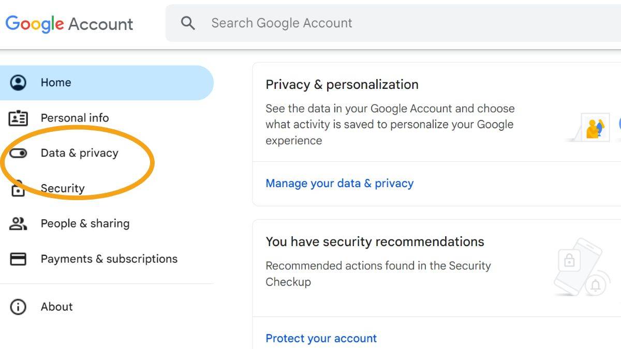Open Protect your account
This screenshot has height=349, width=621.
pos(321,338)
